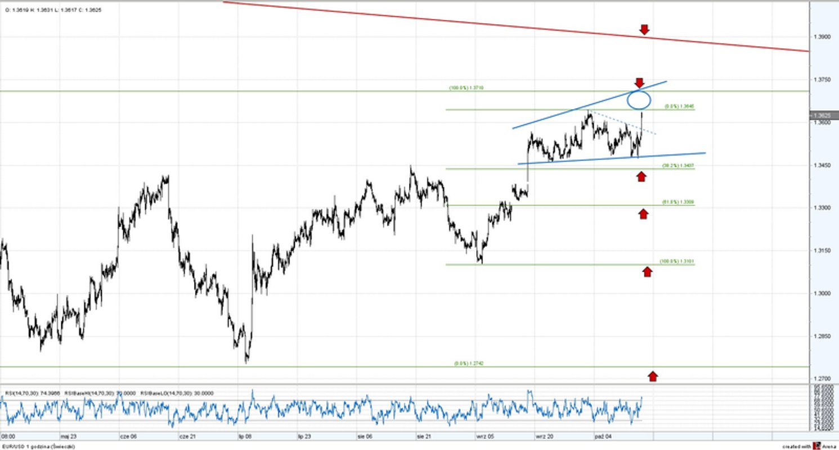Click the red up arrow near the 1.2742 level

652,376
